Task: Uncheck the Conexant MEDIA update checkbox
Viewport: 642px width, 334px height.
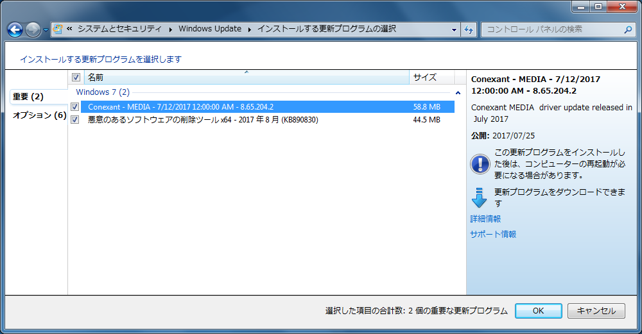Action: point(76,107)
